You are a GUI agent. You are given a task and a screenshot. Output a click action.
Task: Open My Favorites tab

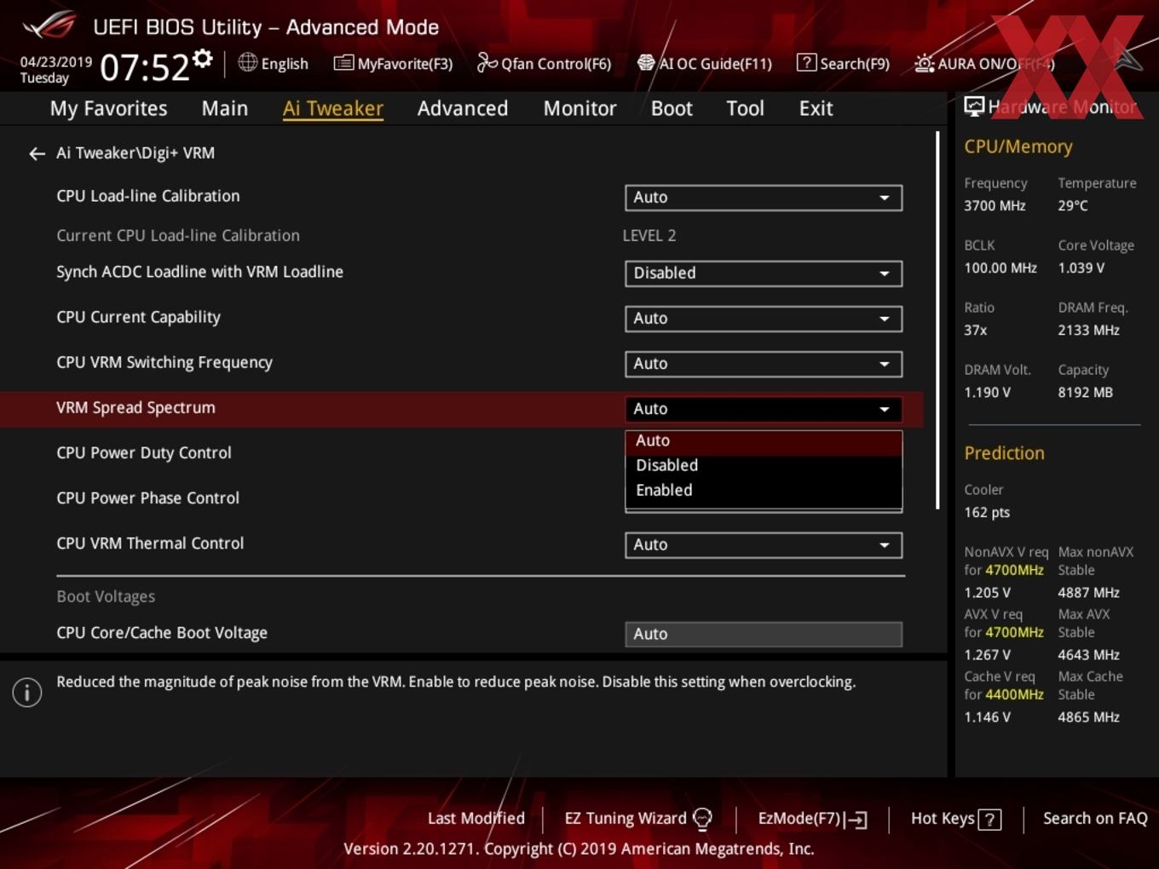(x=108, y=108)
